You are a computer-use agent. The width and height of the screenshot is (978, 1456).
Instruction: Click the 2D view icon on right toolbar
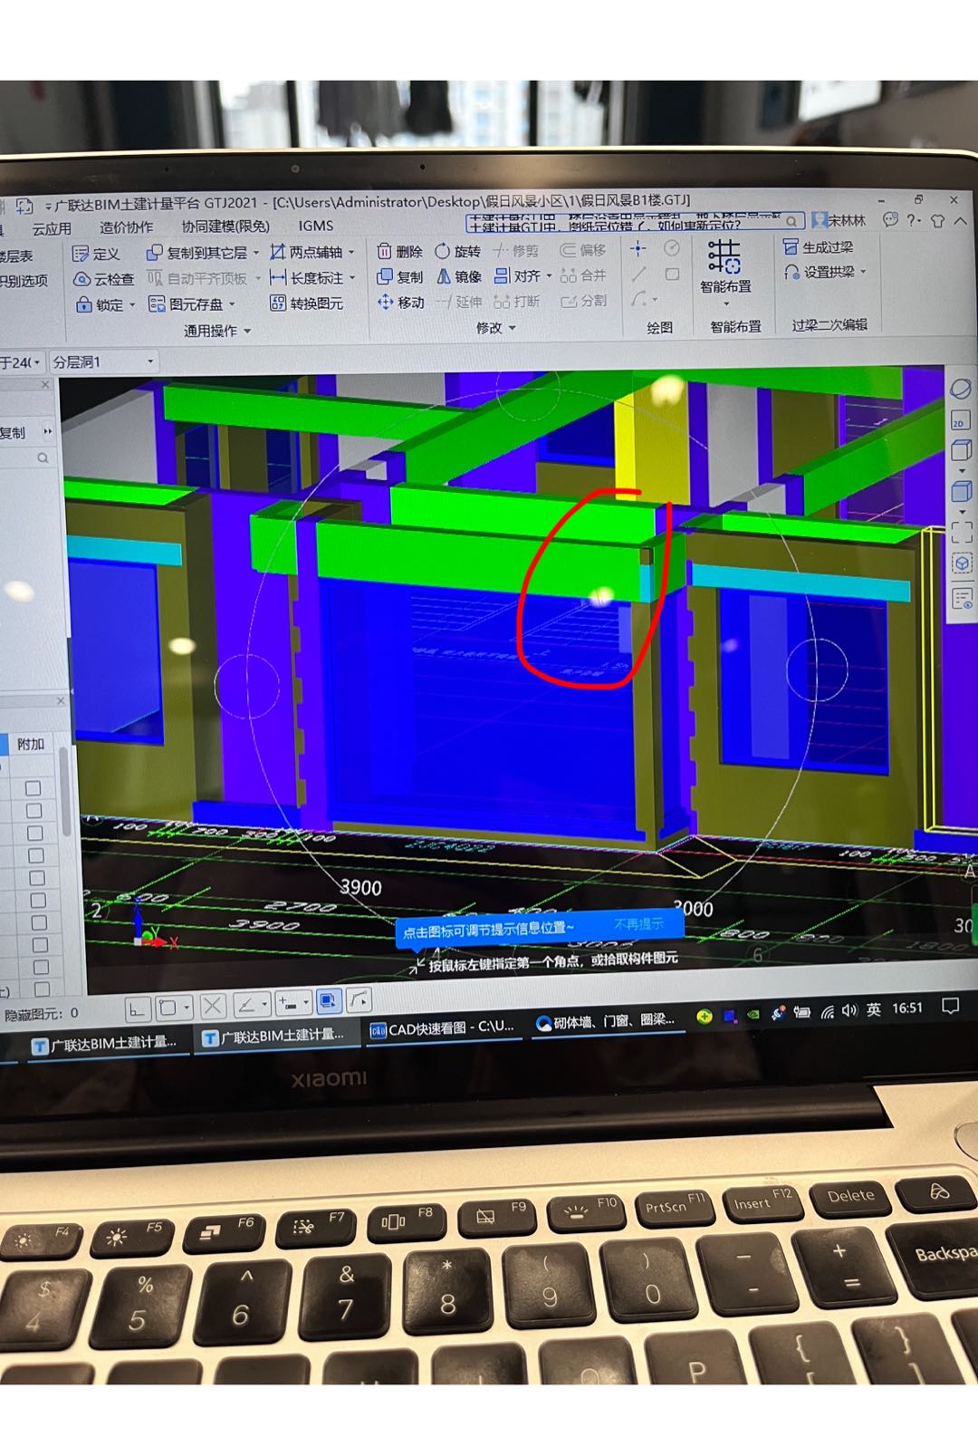[x=959, y=420]
